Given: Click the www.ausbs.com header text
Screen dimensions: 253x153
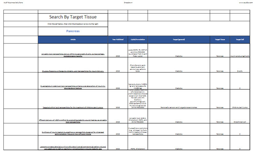Looking at the screenshot, I should pyautogui.click(x=245, y=2).
